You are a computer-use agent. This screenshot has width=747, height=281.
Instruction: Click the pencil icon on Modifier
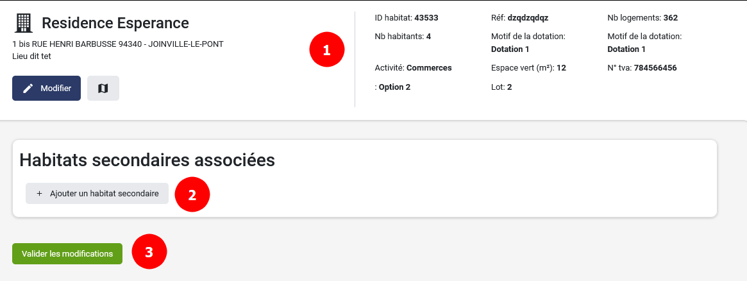pos(28,89)
